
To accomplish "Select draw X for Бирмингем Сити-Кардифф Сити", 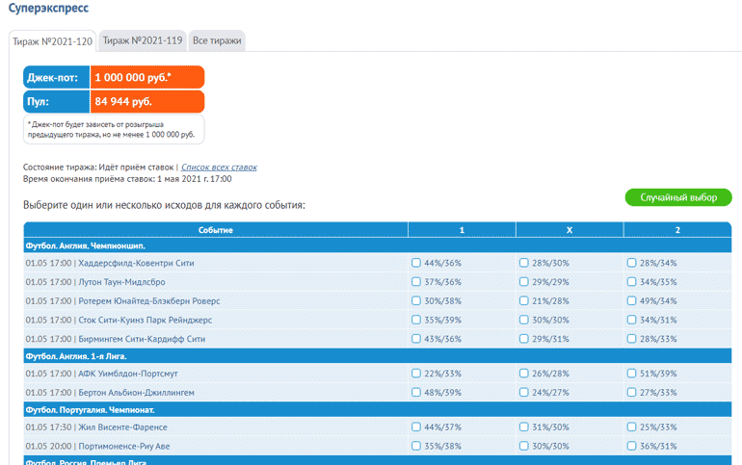I will 524,339.
